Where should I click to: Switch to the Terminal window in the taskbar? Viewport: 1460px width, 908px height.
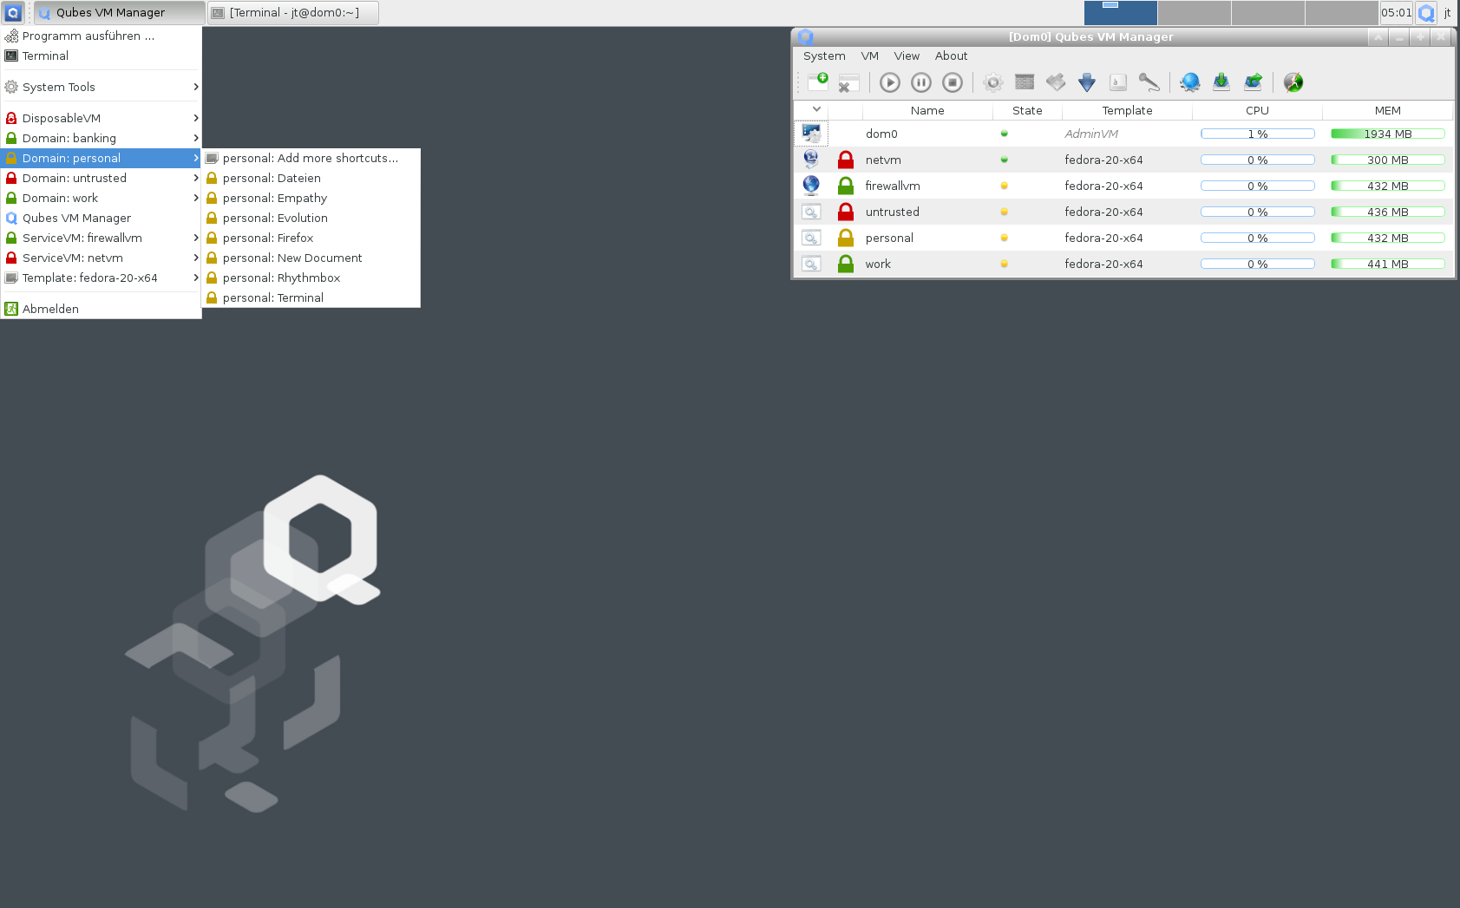click(292, 12)
